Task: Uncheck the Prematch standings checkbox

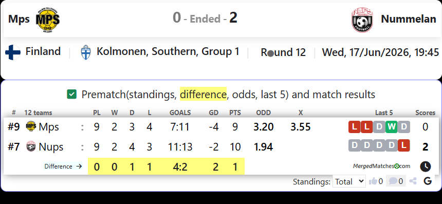Action: point(71,94)
